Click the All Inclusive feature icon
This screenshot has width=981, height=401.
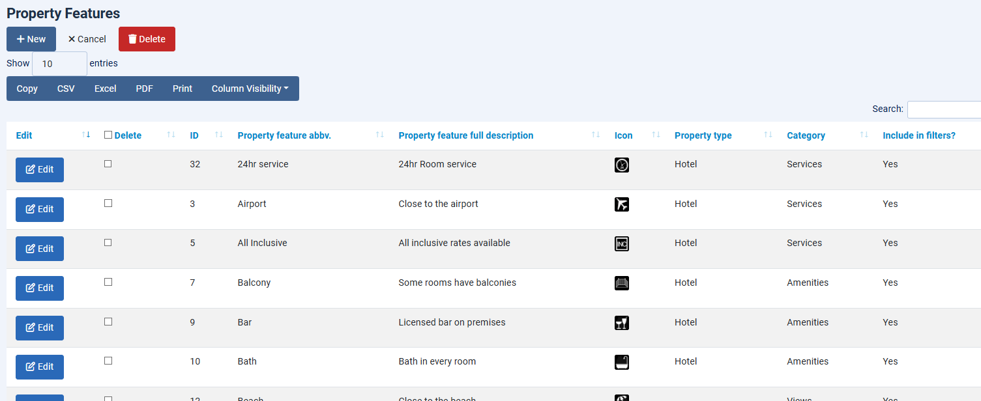click(x=622, y=244)
